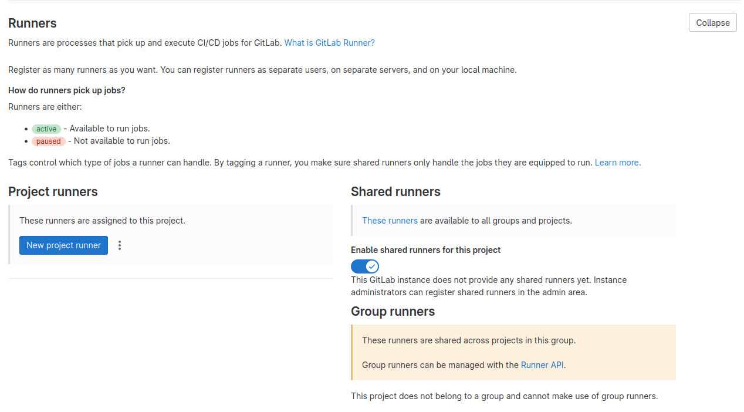
Task: Click the green 'active' status badge
Action: [46, 129]
